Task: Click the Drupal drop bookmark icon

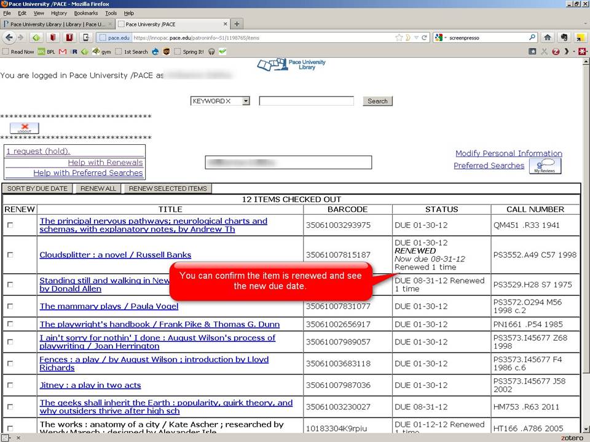Action: click(155, 52)
